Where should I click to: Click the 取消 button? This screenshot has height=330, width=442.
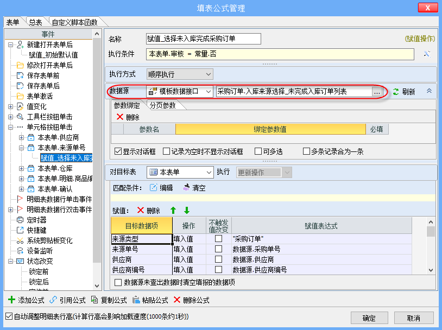[414, 318]
